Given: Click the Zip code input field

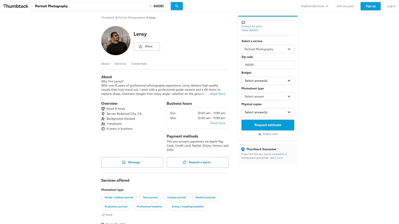Looking at the screenshot, I should [268, 65].
